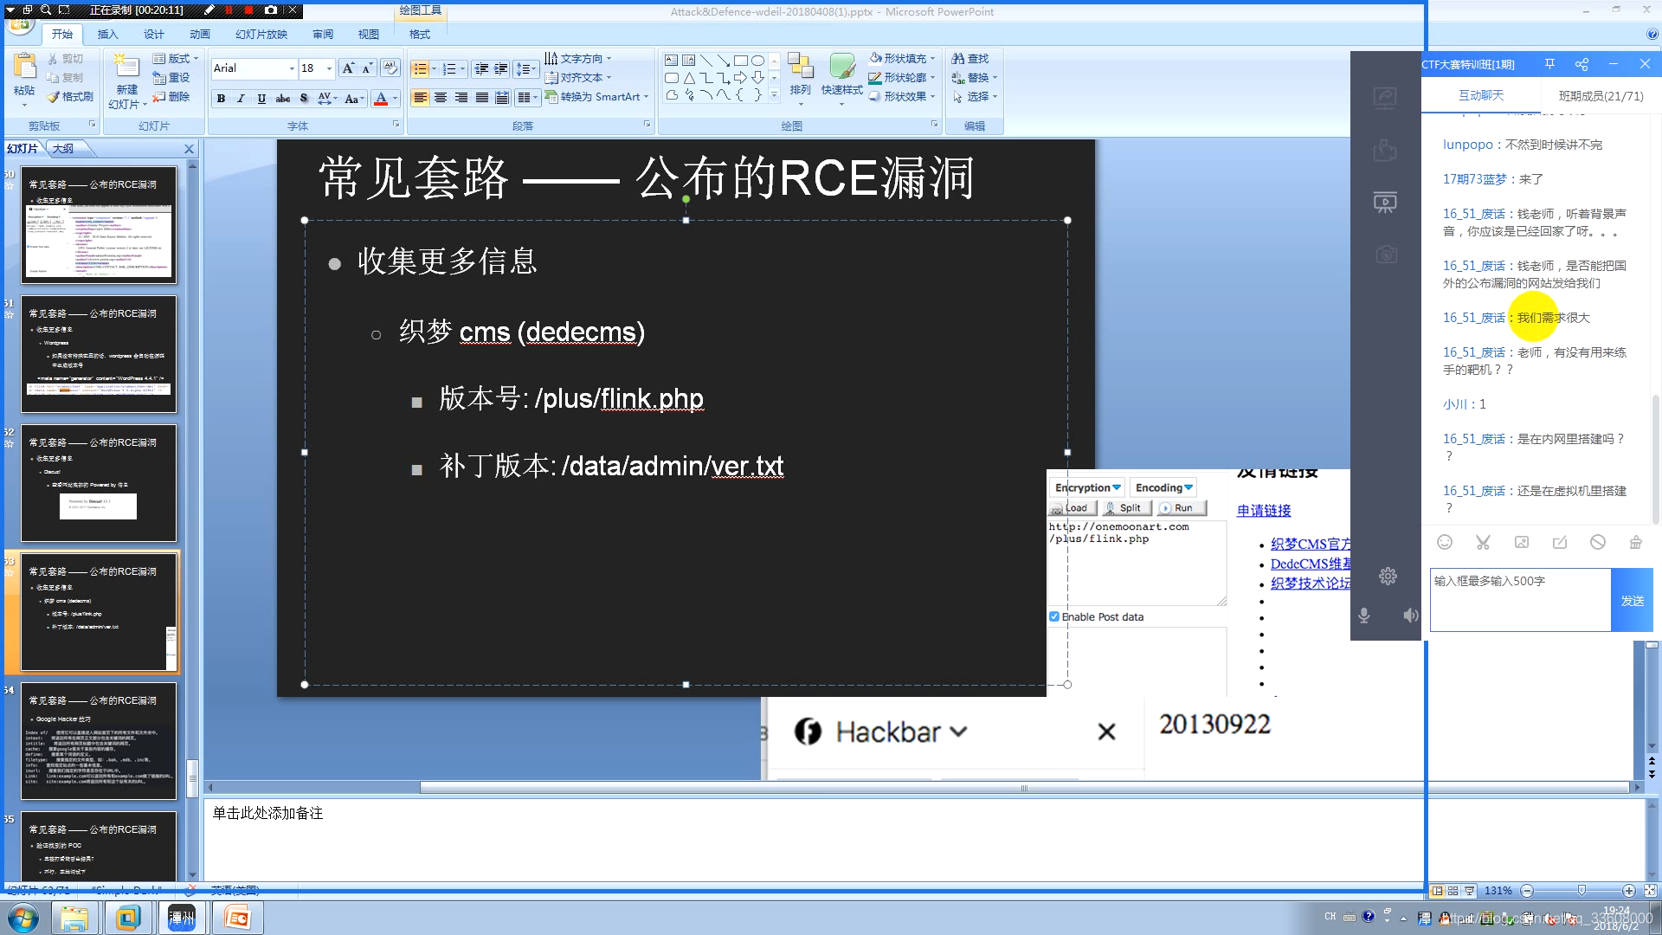Open the font size dropdown

pos(329,68)
